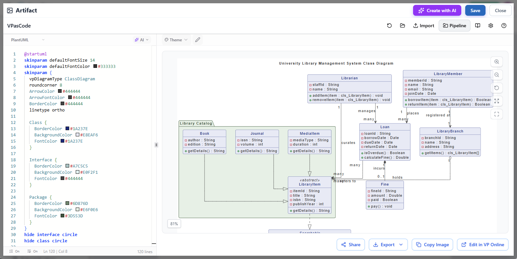The height and width of the screenshot is (259, 517).
Task: Click the Library Catalog package tab
Action: 196,123
